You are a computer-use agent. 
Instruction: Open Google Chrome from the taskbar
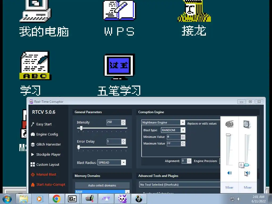(56, 199)
